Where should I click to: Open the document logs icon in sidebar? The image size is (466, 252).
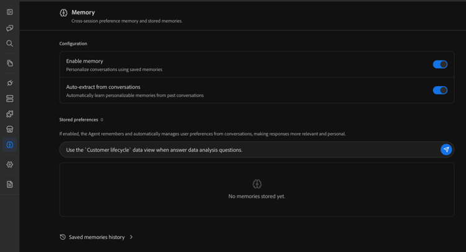pyautogui.click(x=9, y=184)
